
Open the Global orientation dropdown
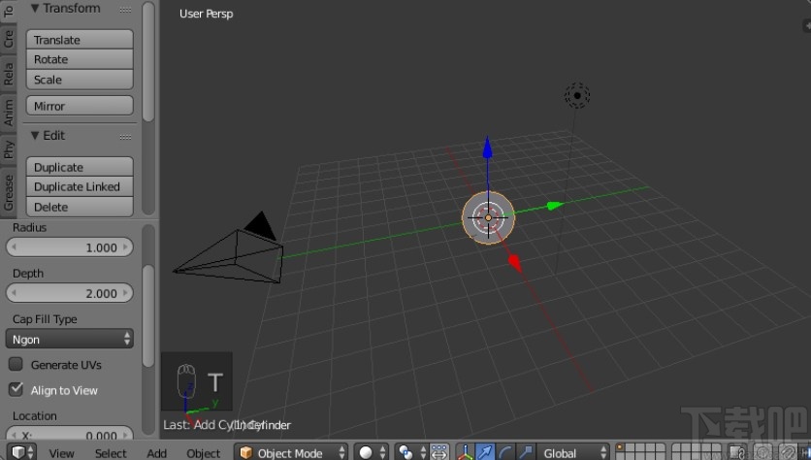point(573,453)
